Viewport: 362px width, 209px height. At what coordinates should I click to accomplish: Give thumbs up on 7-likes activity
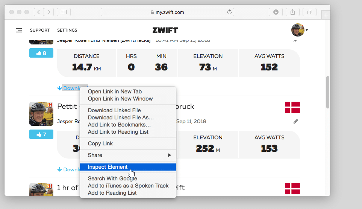(41, 134)
